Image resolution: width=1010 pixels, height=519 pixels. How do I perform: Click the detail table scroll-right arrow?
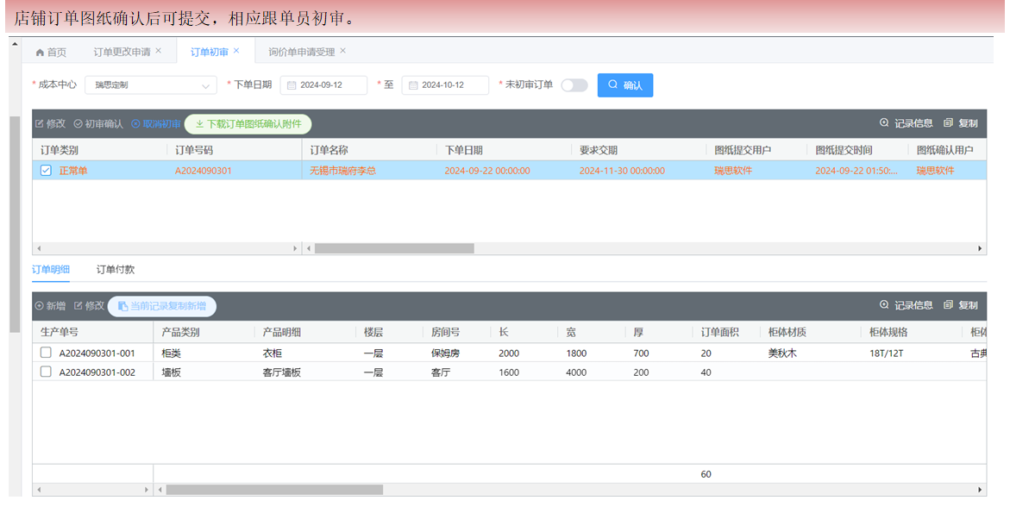click(x=981, y=490)
